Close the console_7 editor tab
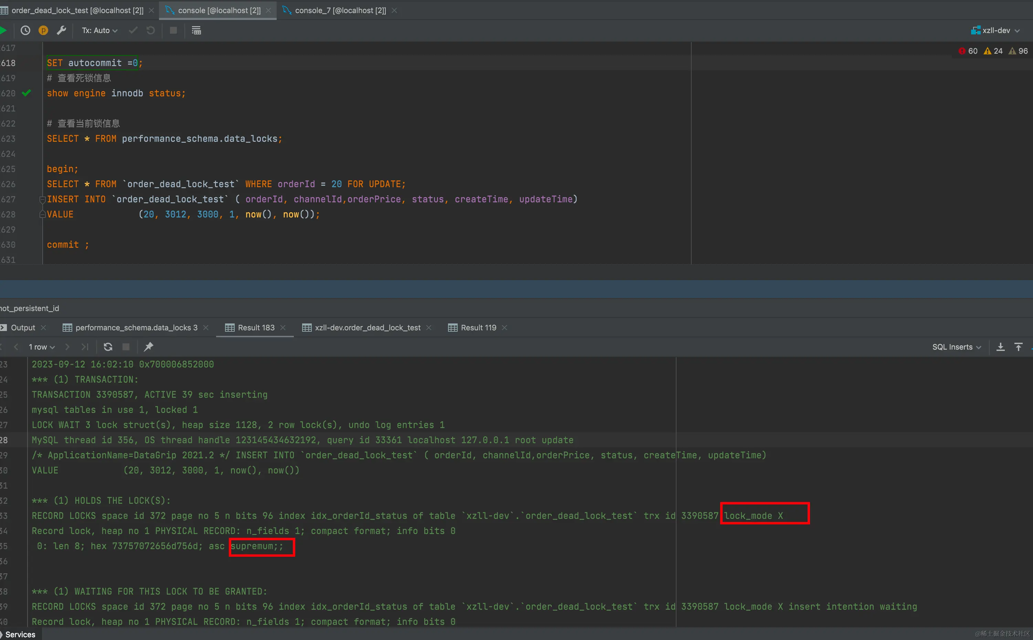Image resolution: width=1033 pixels, height=640 pixels. point(394,10)
